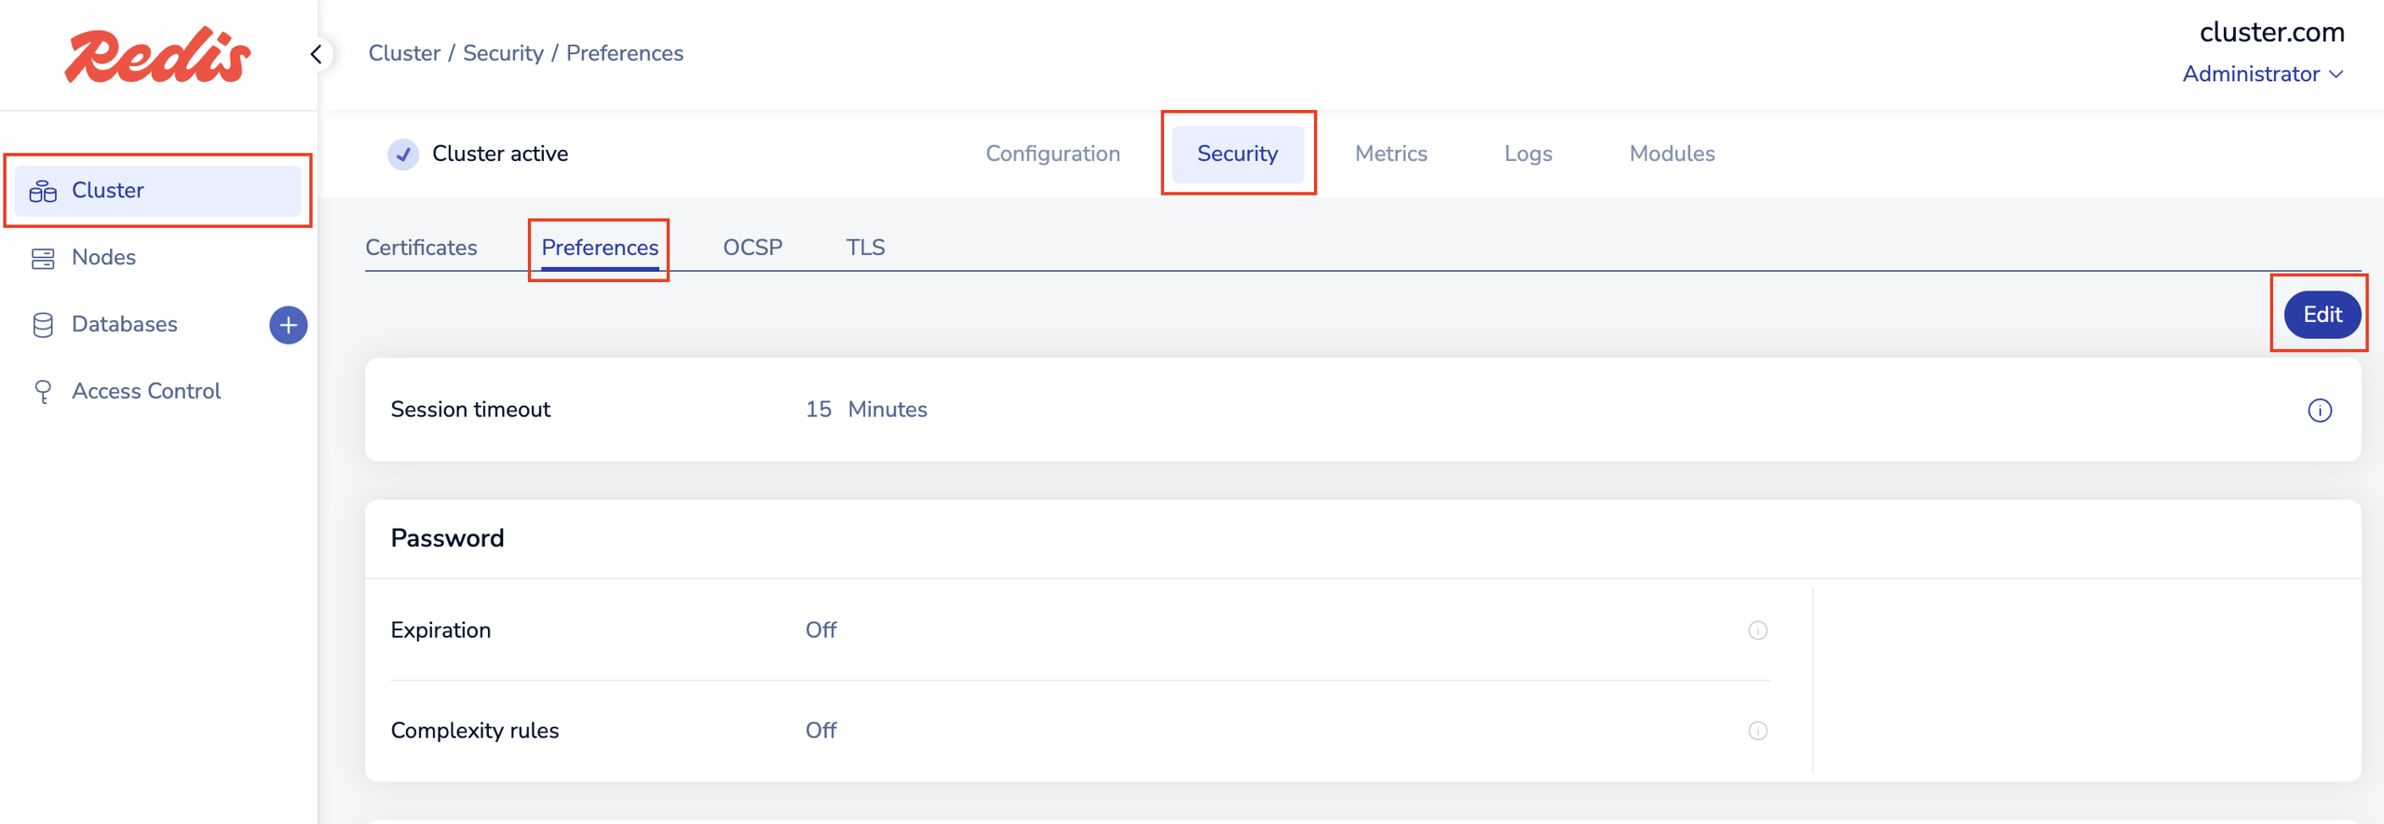
Task: Open Cluster in the sidebar
Action: (x=157, y=191)
